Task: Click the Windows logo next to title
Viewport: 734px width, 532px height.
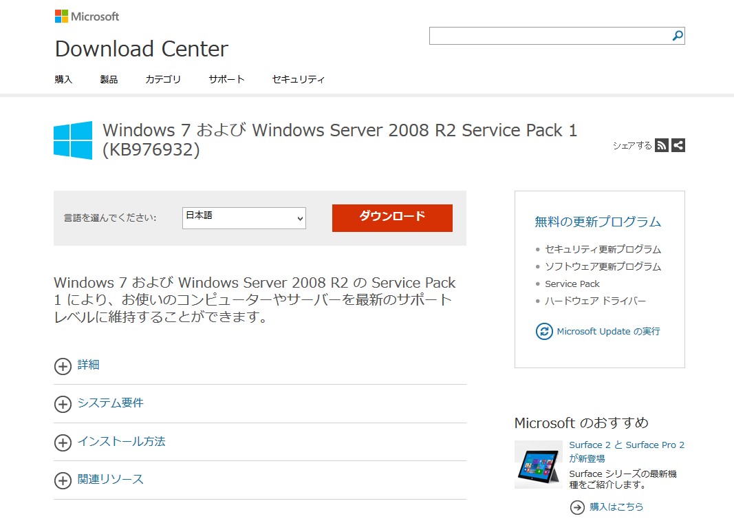Action: tap(73, 140)
